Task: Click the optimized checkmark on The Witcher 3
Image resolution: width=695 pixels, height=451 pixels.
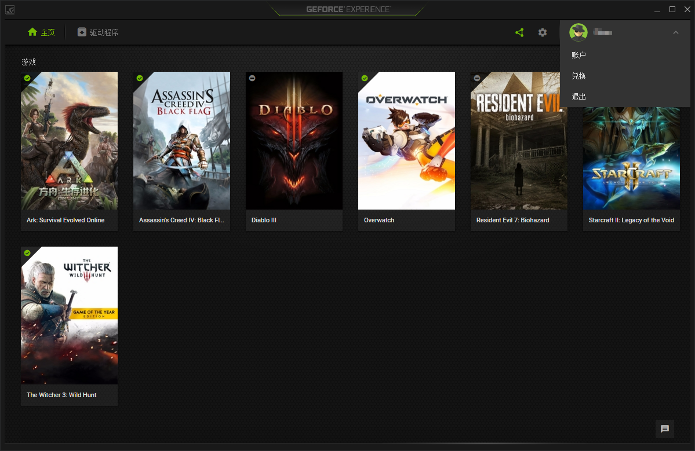Action: (27, 253)
